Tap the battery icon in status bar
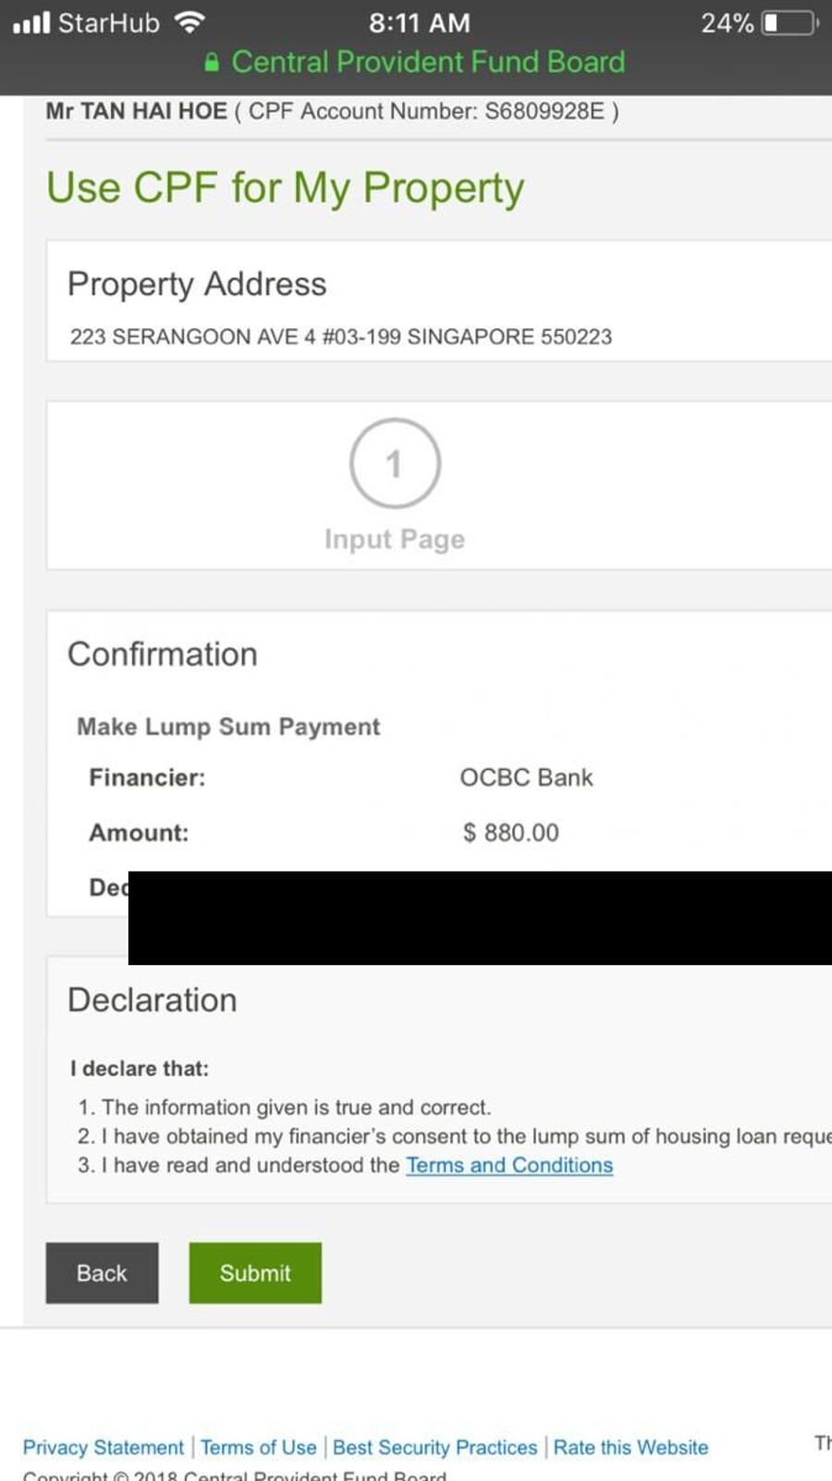 (x=789, y=22)
